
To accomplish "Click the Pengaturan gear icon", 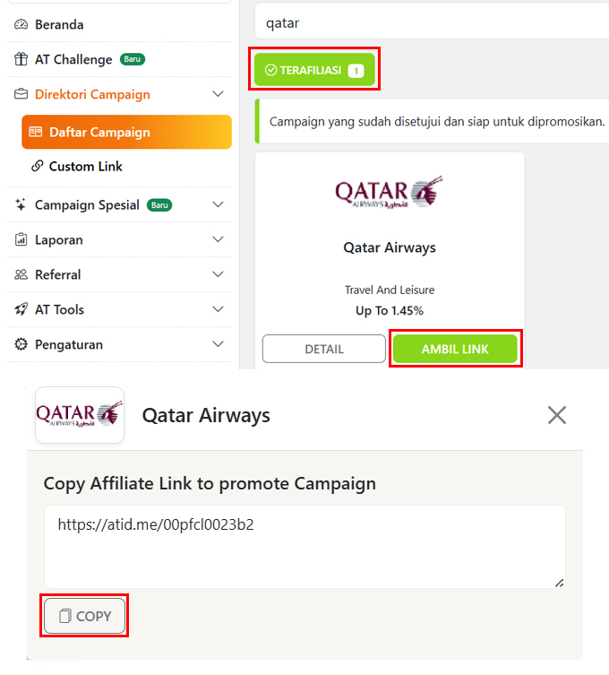I will tap(21, 345).
